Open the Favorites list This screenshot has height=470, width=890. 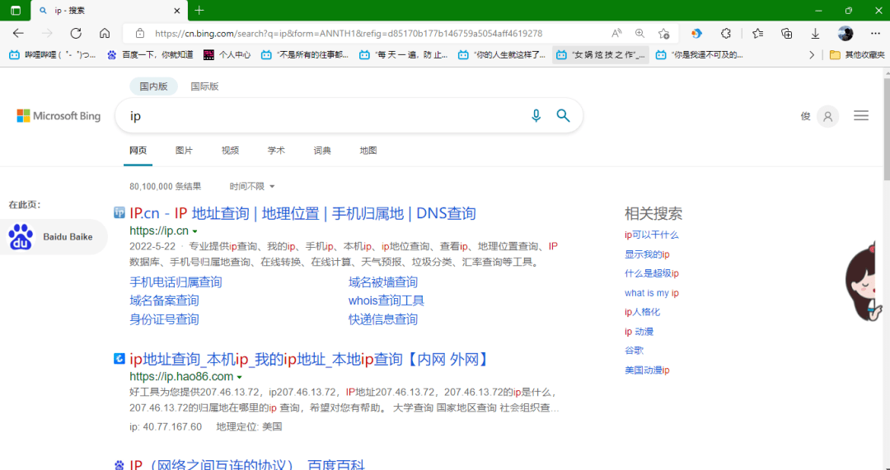(x=758, y=34)
